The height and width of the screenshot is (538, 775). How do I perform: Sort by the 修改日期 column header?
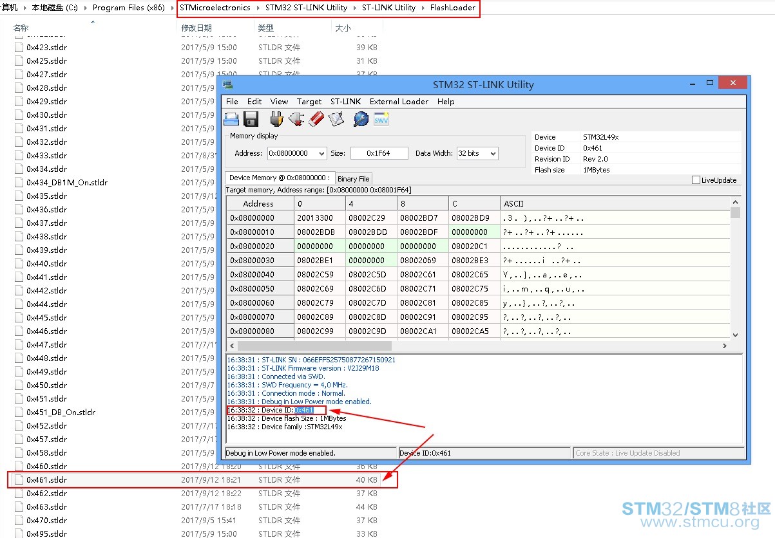click(196, 28)
